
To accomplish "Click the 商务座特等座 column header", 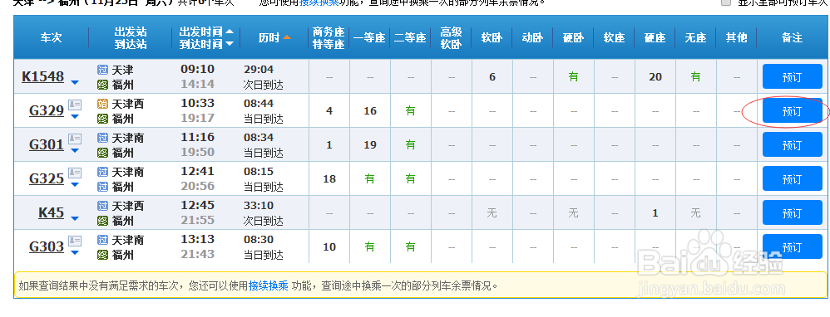I will (x=329, y=37).
